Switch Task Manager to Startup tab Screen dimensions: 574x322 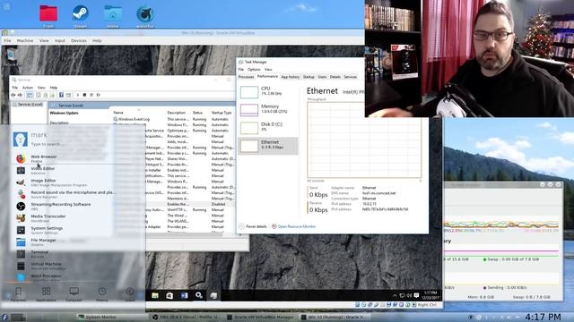coord(309,77)
